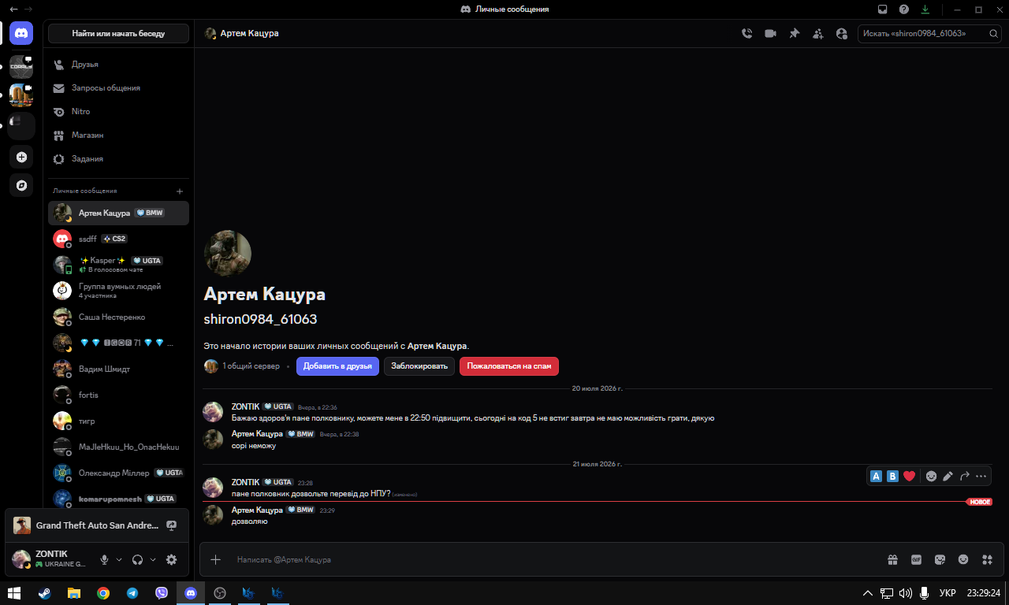This screenshot has width=1009, height=605.
Task: Open Discord direct messages home icon
Action: tap(21, 33)
